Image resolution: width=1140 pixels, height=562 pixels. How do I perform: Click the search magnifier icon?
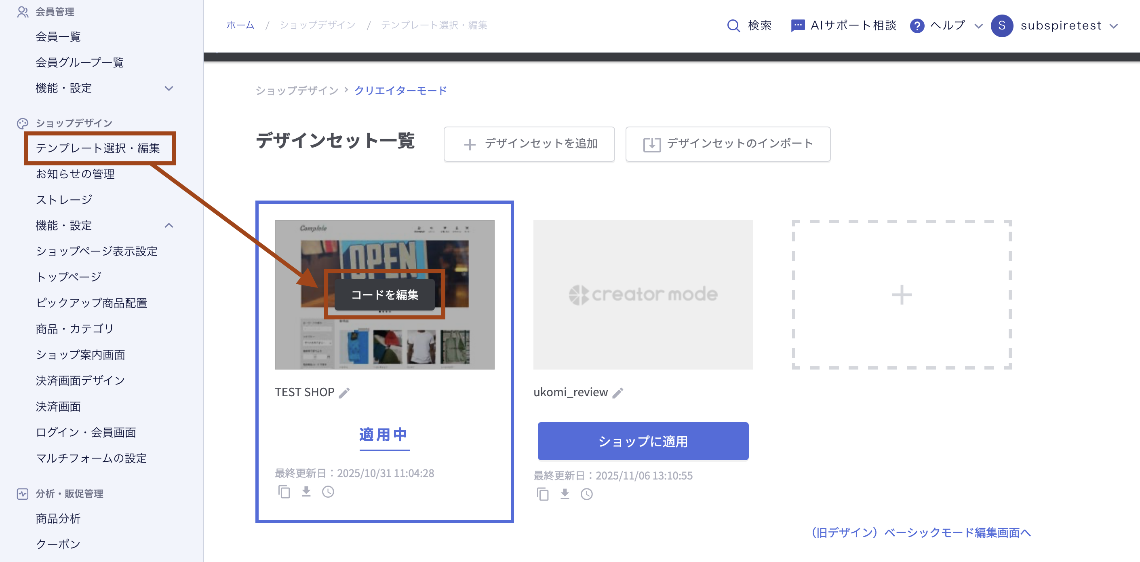pyautogui.click(x=733, y=26)
